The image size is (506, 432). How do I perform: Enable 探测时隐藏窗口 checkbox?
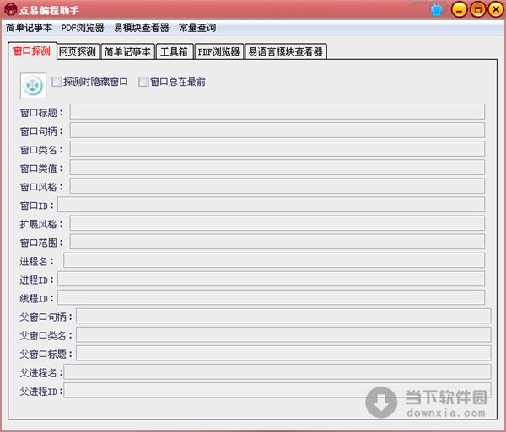57,82
